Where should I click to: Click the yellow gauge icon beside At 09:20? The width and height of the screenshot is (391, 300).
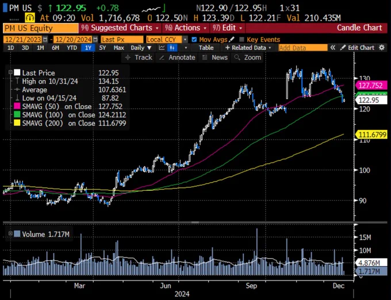click(x=30, y=18)
